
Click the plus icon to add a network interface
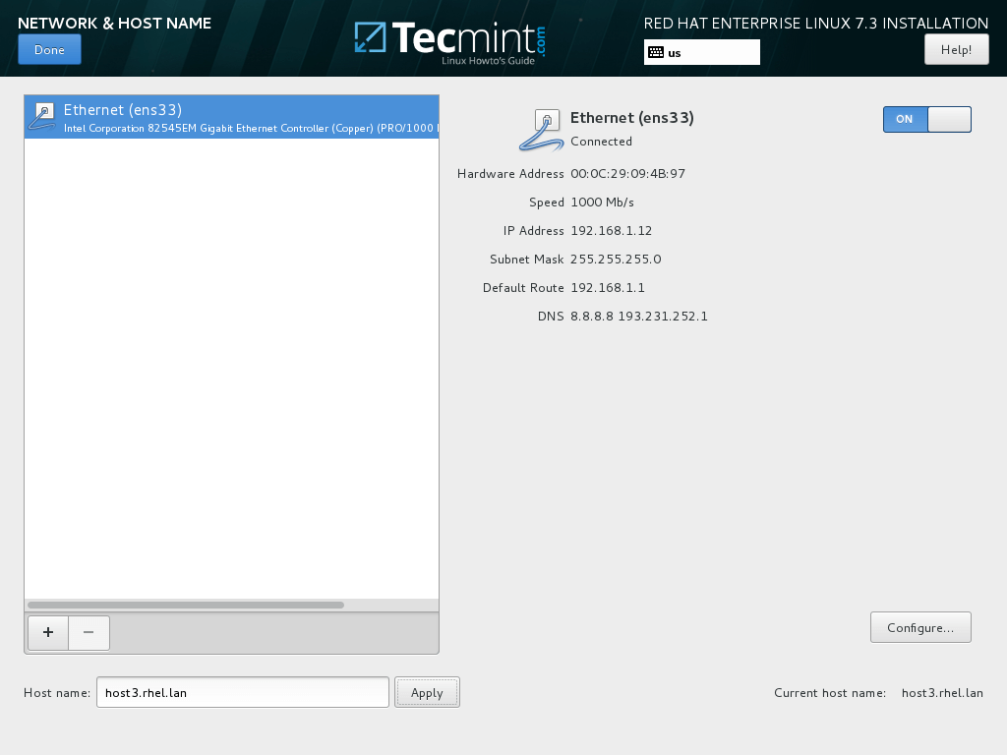(x=47, y=633)
